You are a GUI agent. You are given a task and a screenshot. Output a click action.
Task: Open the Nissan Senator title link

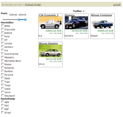pos(48,43)
